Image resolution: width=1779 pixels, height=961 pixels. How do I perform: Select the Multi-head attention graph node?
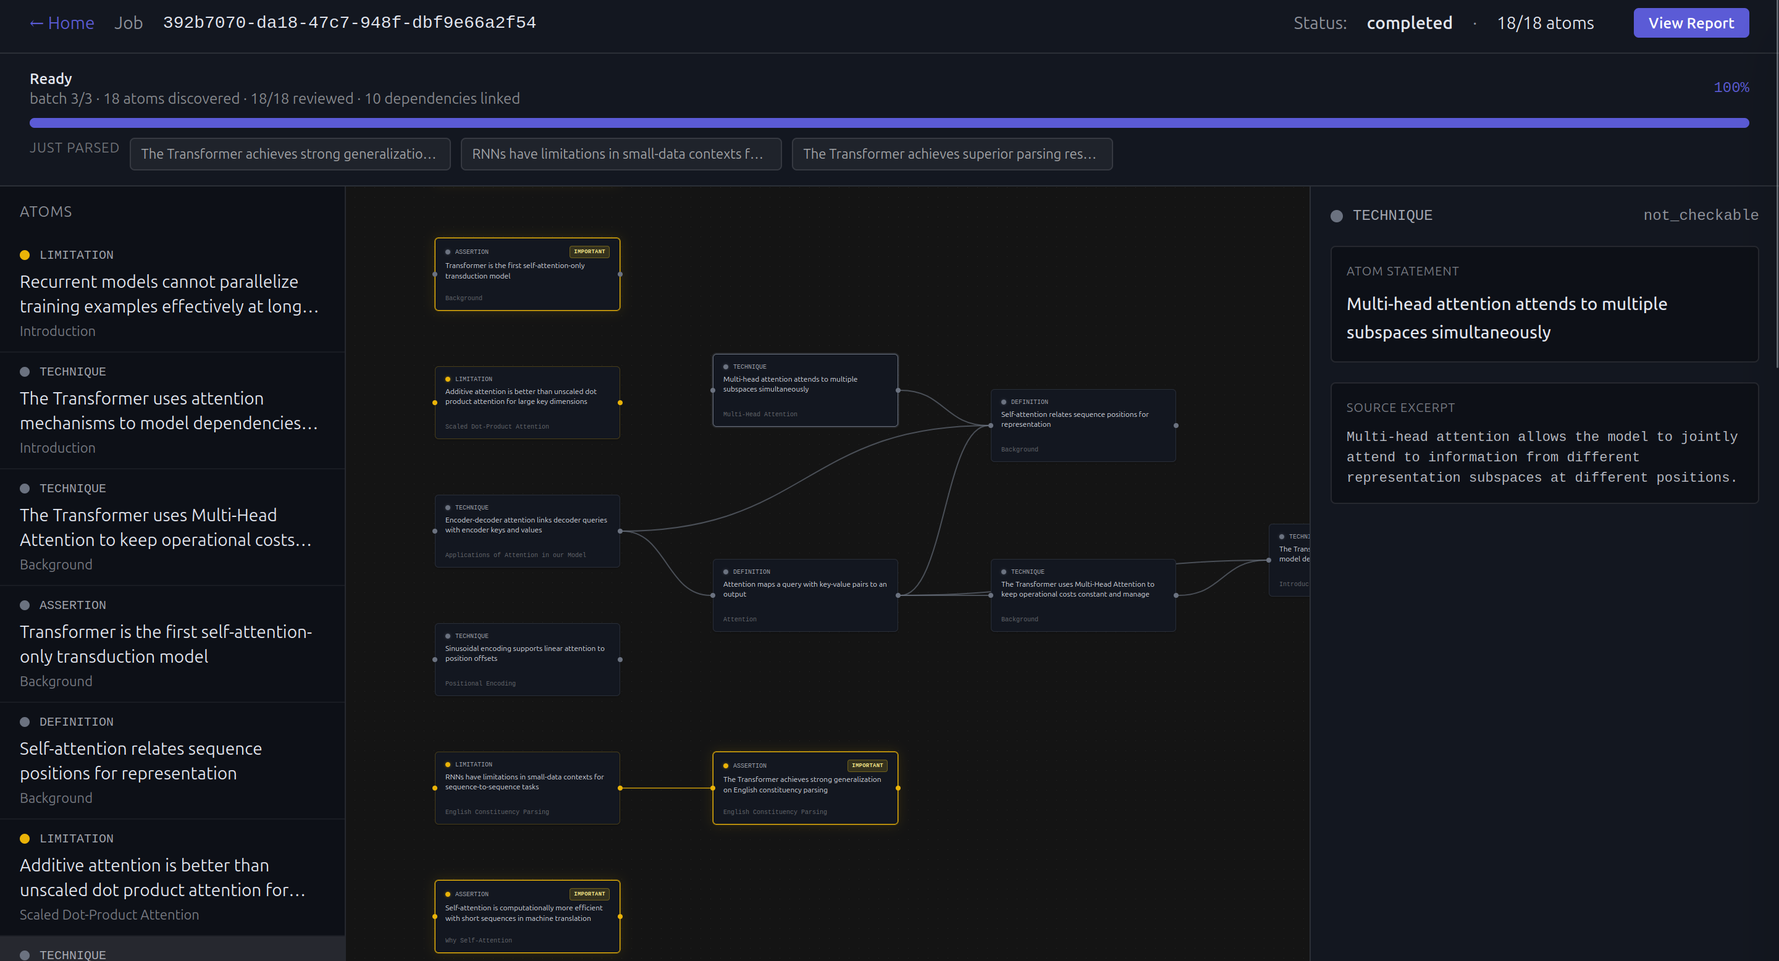pyautogui.click(x=804, y=390)
